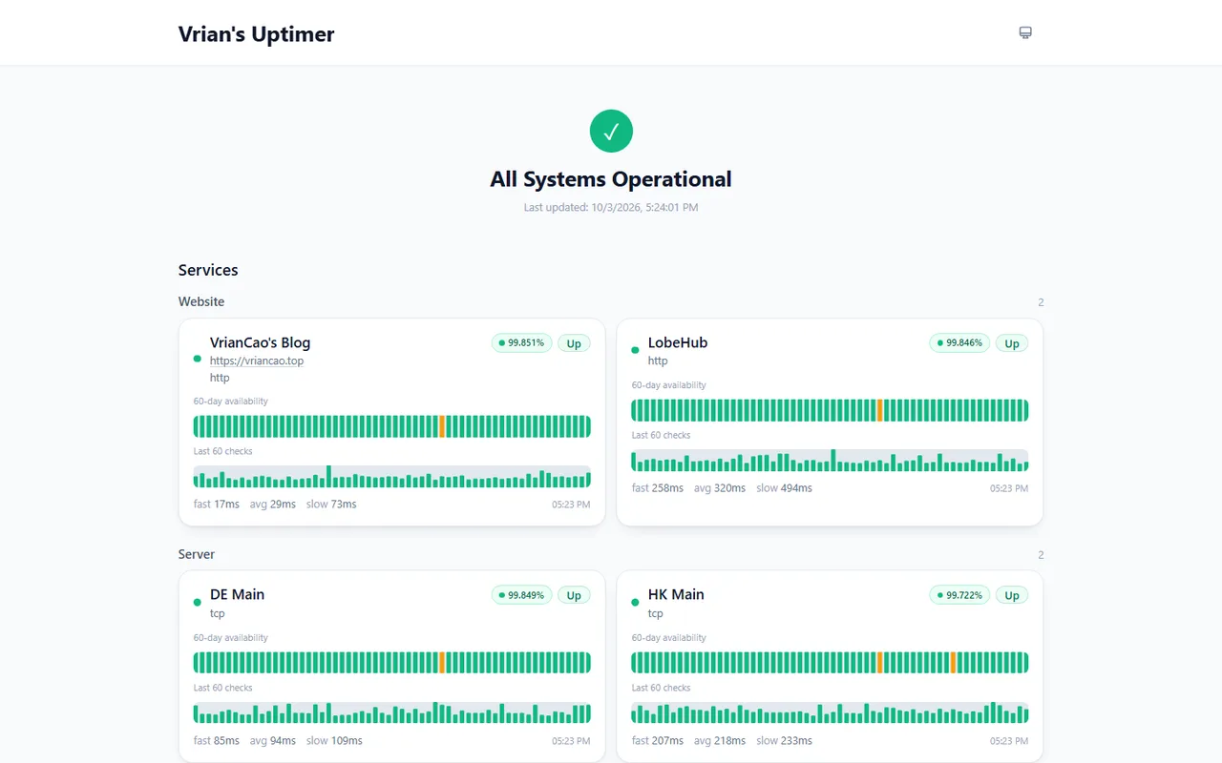Image resolution: width=1222 pixels, height=763 pixels.
Task: Click the Server group heading
Action: (197, 554)
